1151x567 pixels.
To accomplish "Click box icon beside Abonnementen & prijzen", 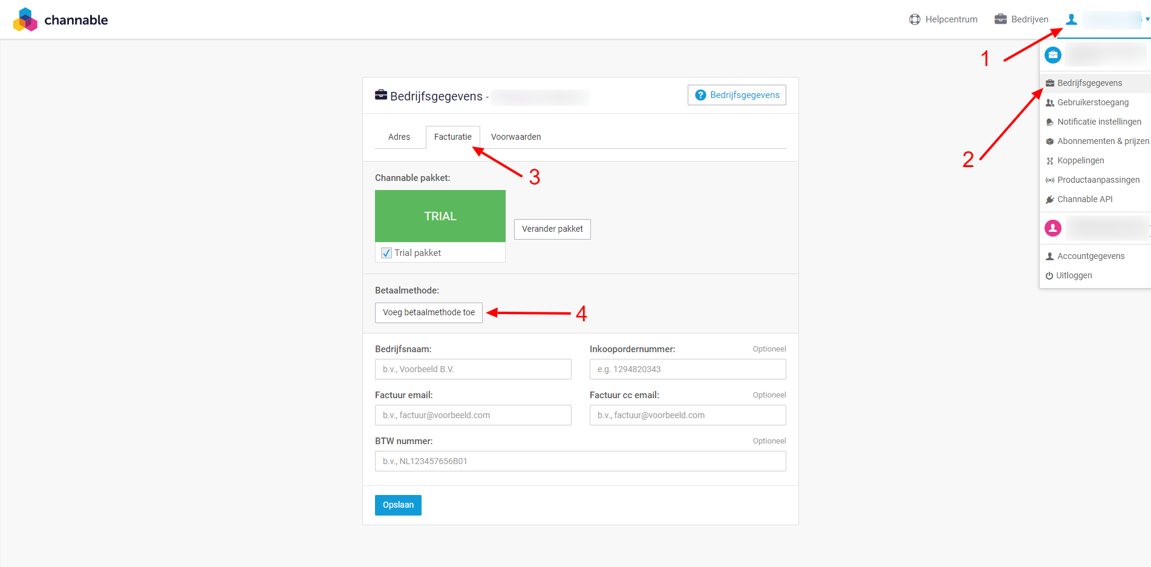I will coord(1050,142).
